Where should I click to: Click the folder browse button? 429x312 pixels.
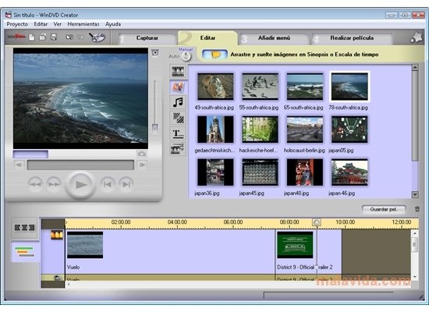[214, 54]
